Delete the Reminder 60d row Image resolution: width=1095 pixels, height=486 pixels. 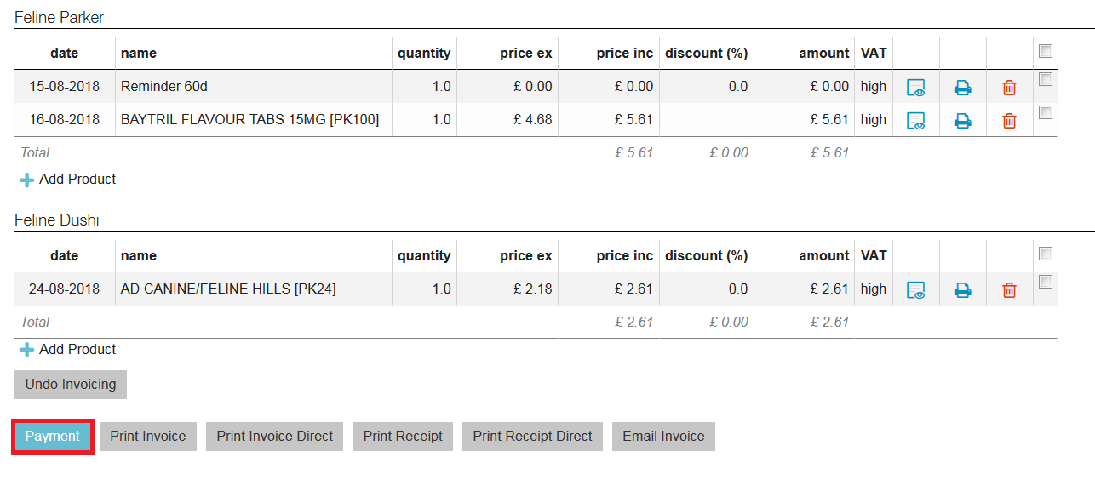click(1009, 88)
